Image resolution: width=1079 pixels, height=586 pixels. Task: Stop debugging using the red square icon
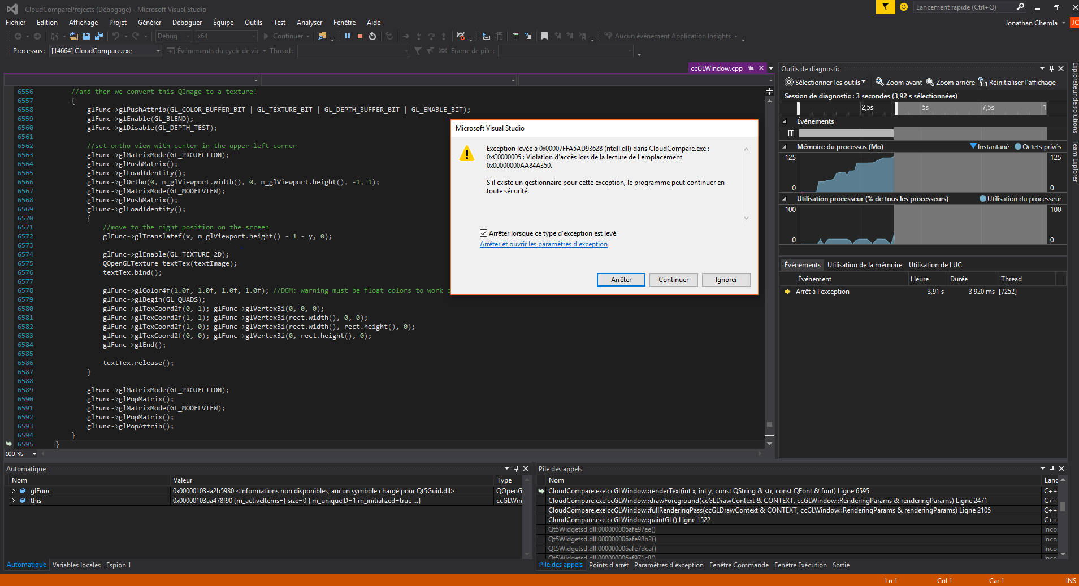(x=360, y=36)
